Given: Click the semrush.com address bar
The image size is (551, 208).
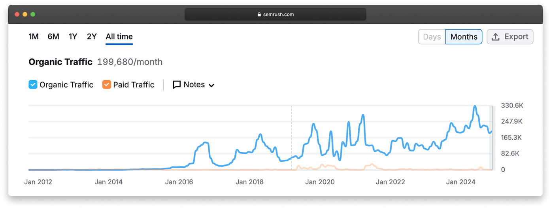Looking at the screenshot, I should pyautogui.click(x=275, y=14).
